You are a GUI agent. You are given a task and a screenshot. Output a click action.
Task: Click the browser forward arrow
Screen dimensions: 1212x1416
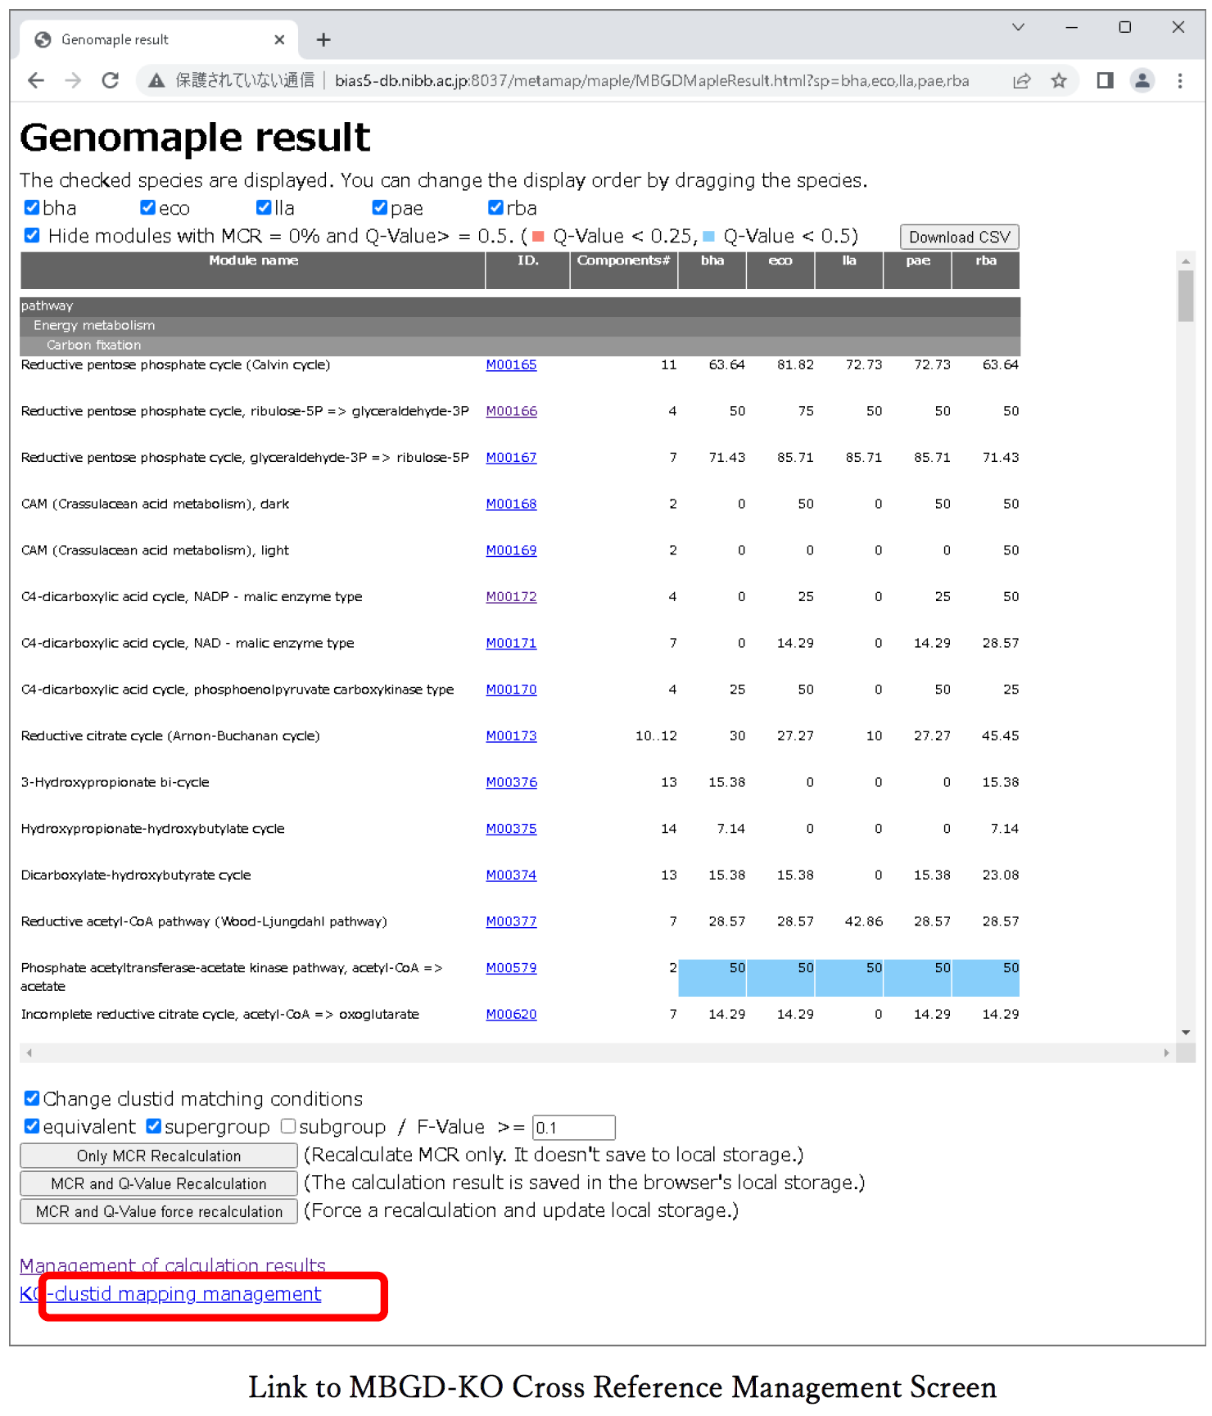pos(73,80)
